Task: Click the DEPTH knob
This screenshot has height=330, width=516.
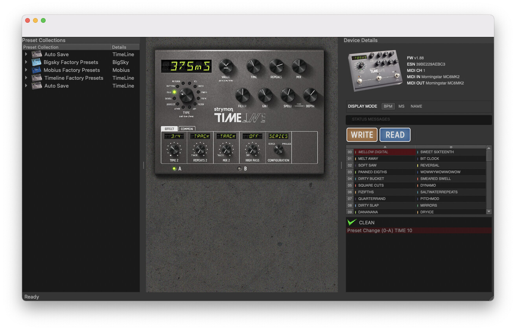Action: pos(310,95)
